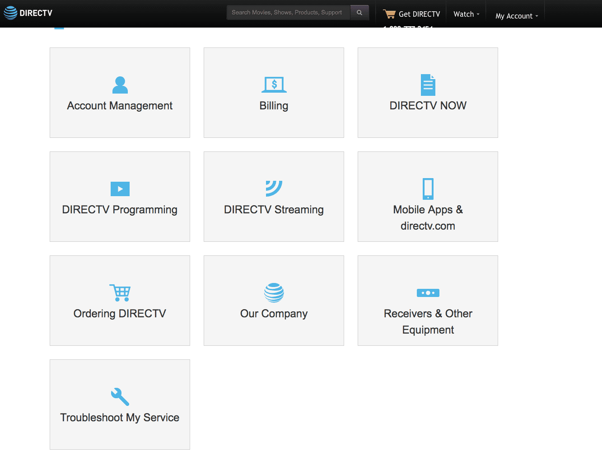The height and width of the screenshot is (471, 602).
Task: Open the My Account dropdown
Action: pos(516,16)
